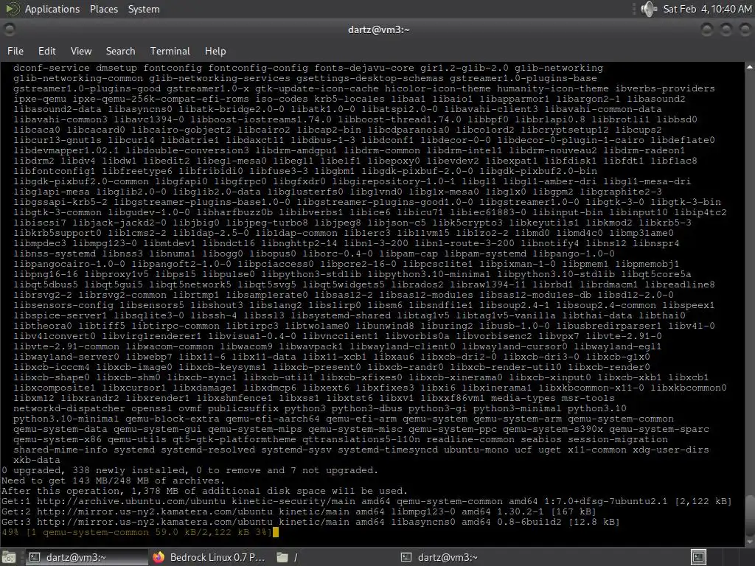This screenshot has height=566, width=755.
Task: Open the volume control speaker icon
Action: [648, 9]
